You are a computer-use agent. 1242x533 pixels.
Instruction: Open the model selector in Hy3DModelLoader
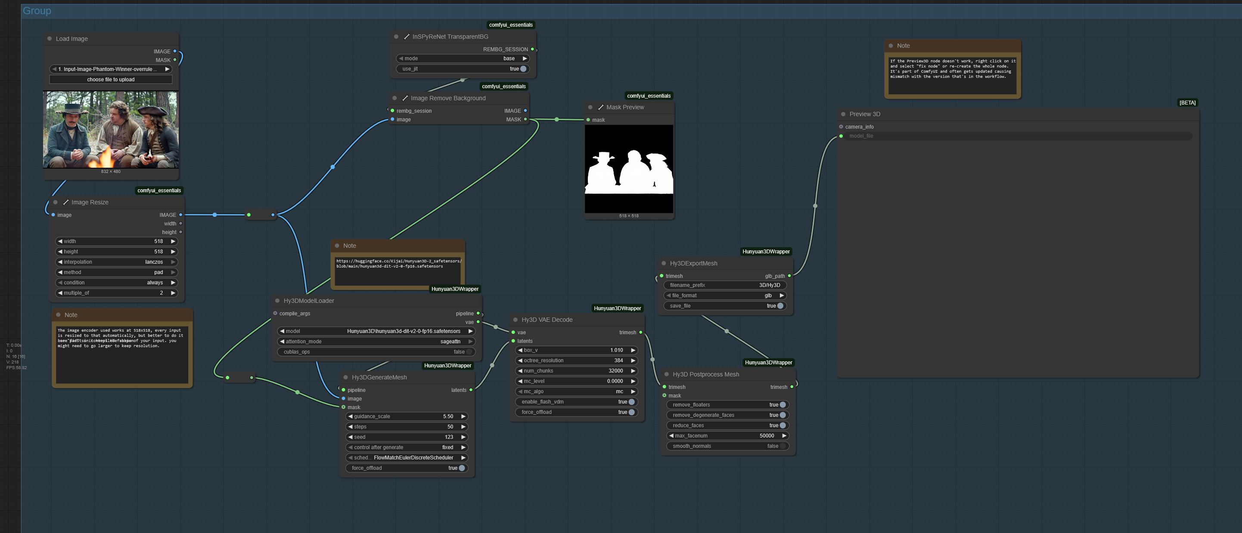pos(376,331)
